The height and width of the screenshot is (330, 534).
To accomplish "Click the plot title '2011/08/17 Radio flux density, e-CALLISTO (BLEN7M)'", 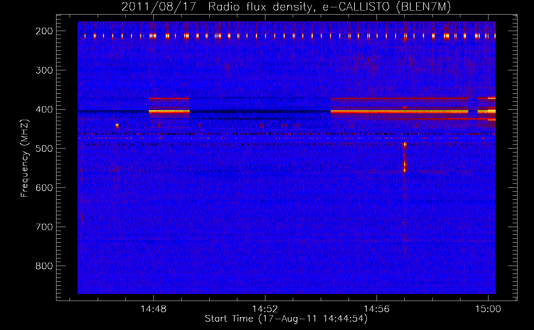I will coord(286,7).
